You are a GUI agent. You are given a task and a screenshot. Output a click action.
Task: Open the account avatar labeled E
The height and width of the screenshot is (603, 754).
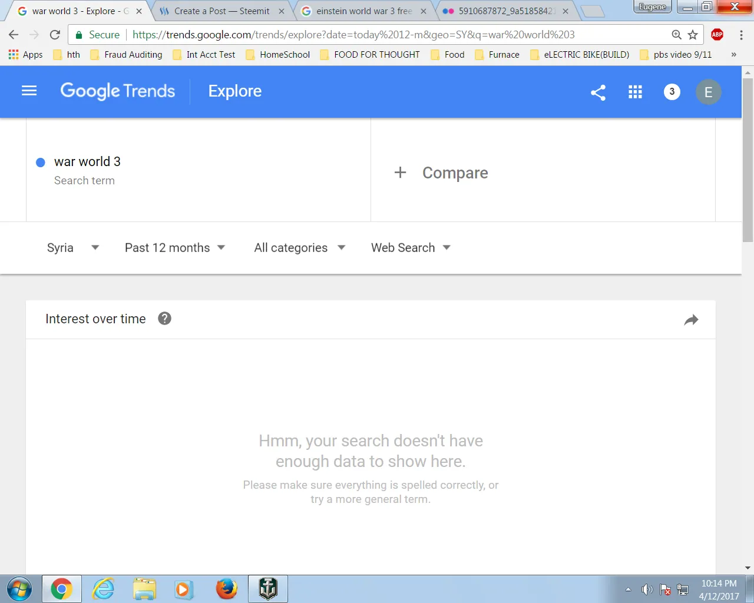click(708, 92)
